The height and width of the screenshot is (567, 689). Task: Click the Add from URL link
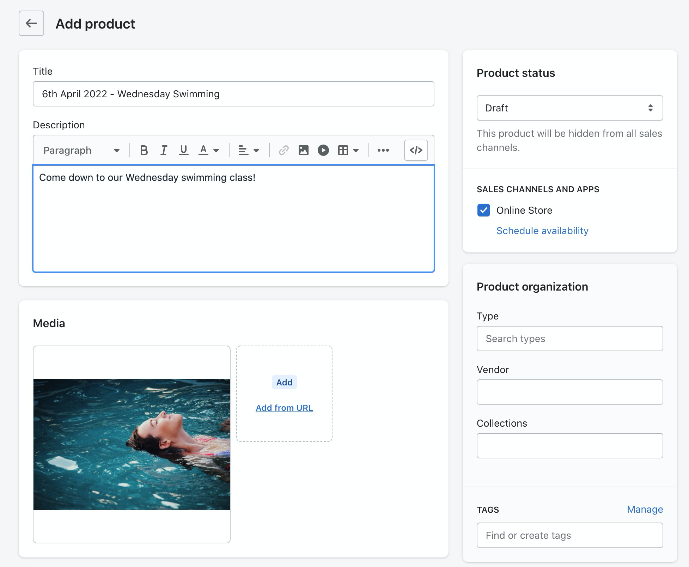(284, 408)
